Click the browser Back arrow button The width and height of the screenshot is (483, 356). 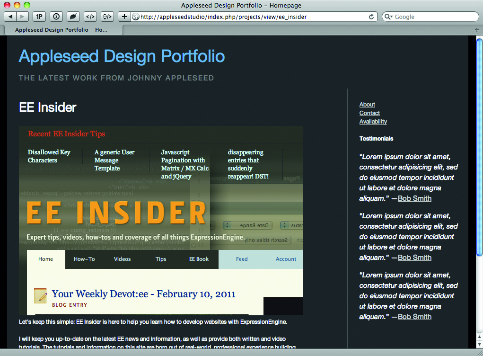[10, 17]
